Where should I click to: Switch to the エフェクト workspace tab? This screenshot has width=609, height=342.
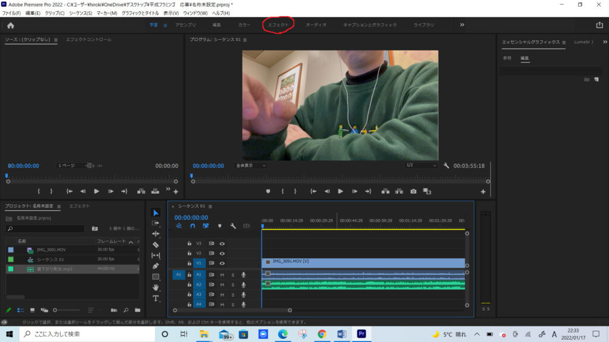tap(278, 25)
